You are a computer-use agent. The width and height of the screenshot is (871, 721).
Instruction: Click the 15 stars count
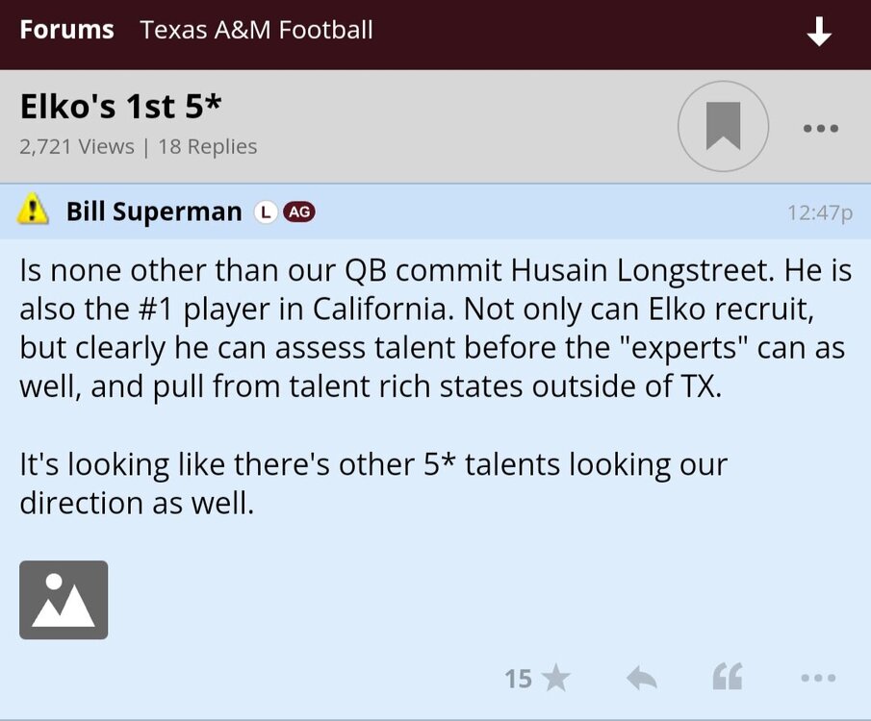pyautogui.click(x=518, y=680)
